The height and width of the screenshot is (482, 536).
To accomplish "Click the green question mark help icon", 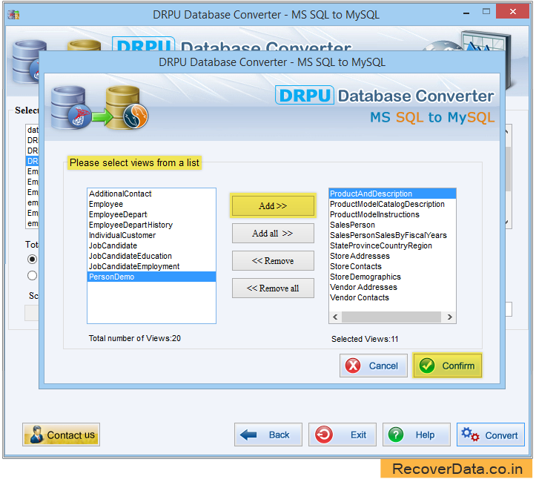I will 396,435.
